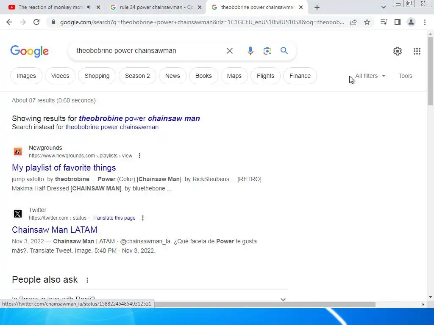Screen dimensions: 434x325
Task: Open Google quick settings gear
Action: tap(398, 51)
